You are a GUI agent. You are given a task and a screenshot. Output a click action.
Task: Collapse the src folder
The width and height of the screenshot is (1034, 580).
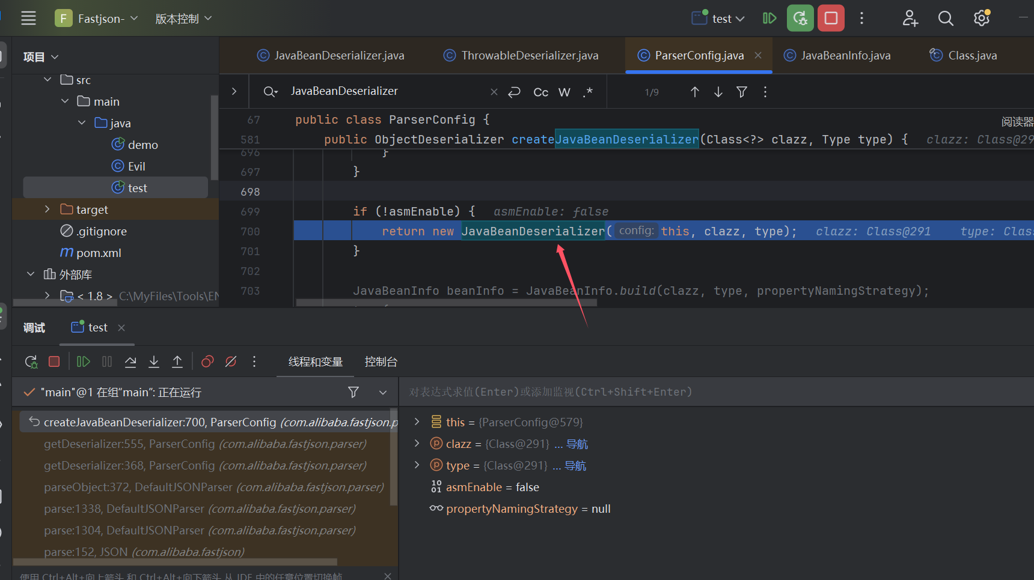pos(47,80)
